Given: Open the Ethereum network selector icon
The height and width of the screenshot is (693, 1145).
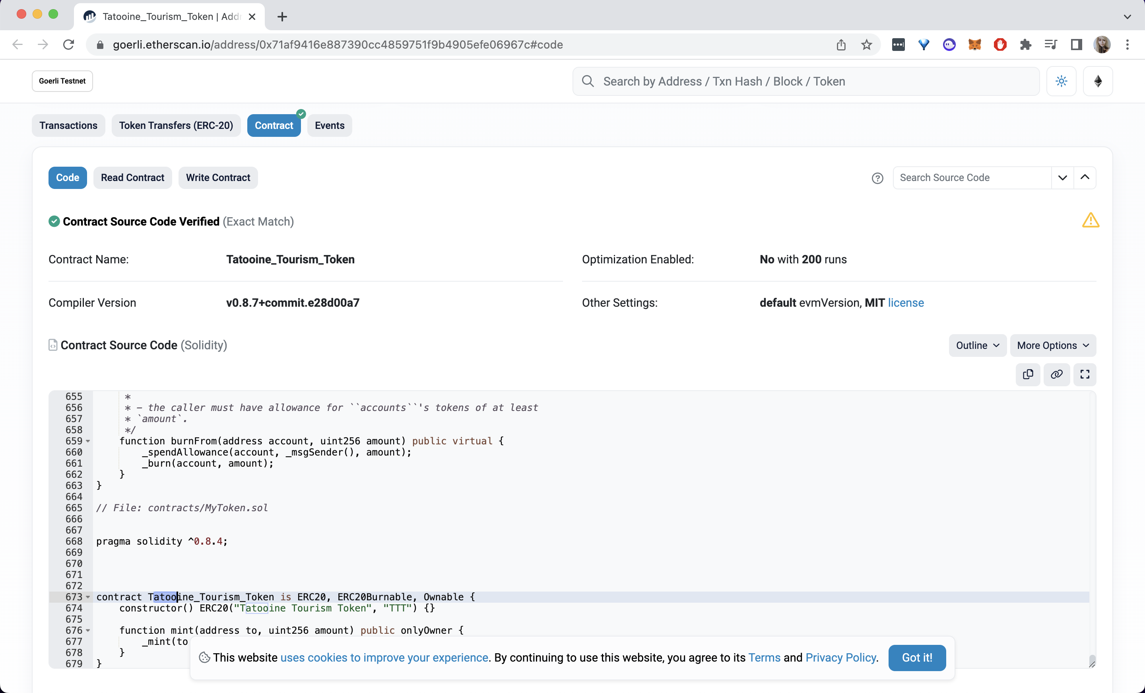Looking at the screenshot, I should pos(1098,82).
